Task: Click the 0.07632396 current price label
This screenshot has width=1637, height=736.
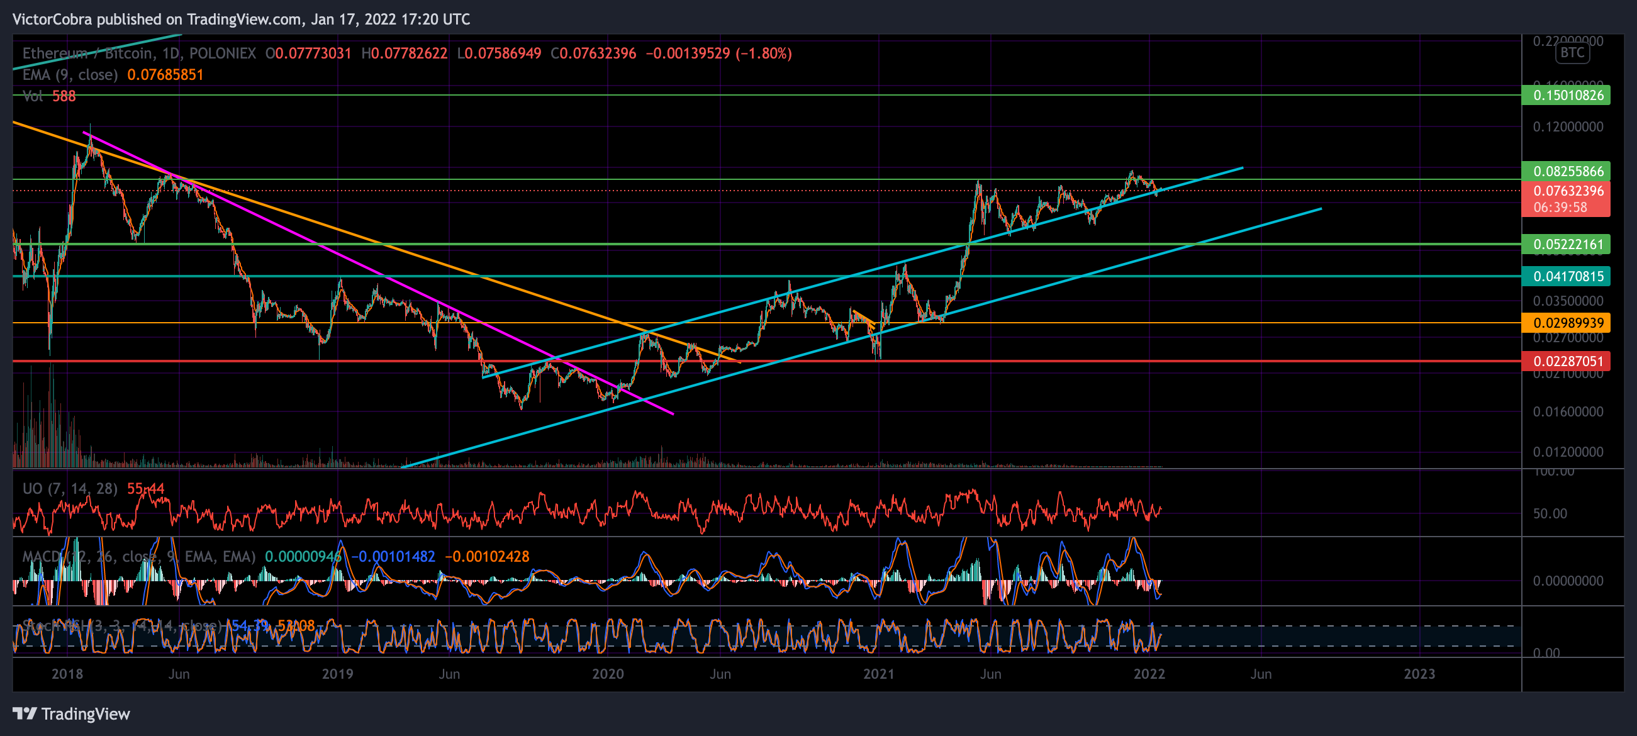Action: tap(1566, 191)
